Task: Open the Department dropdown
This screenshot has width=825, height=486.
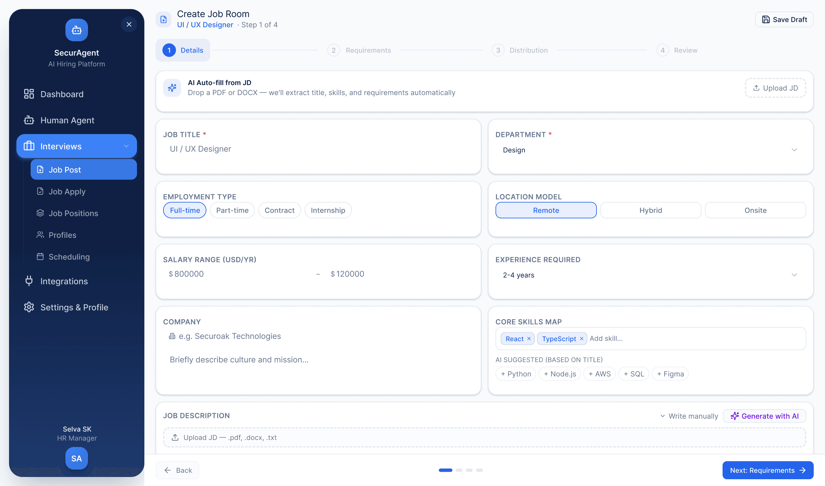Action: (x=651, y=150)
